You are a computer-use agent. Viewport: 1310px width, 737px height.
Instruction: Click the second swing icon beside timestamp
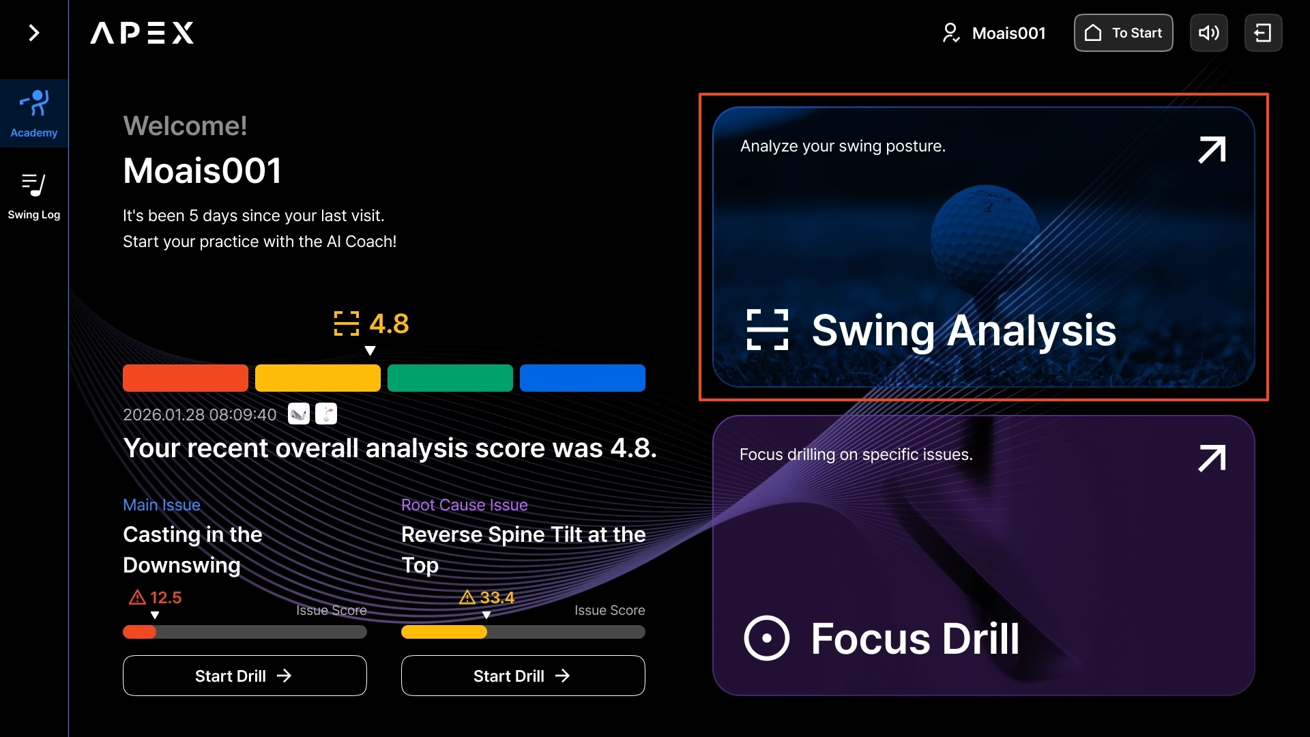[x=326, y=414]
